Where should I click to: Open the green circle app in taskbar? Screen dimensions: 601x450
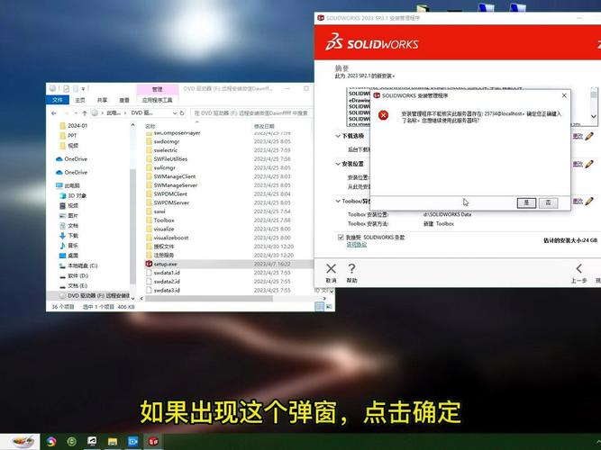pos(72,442)
